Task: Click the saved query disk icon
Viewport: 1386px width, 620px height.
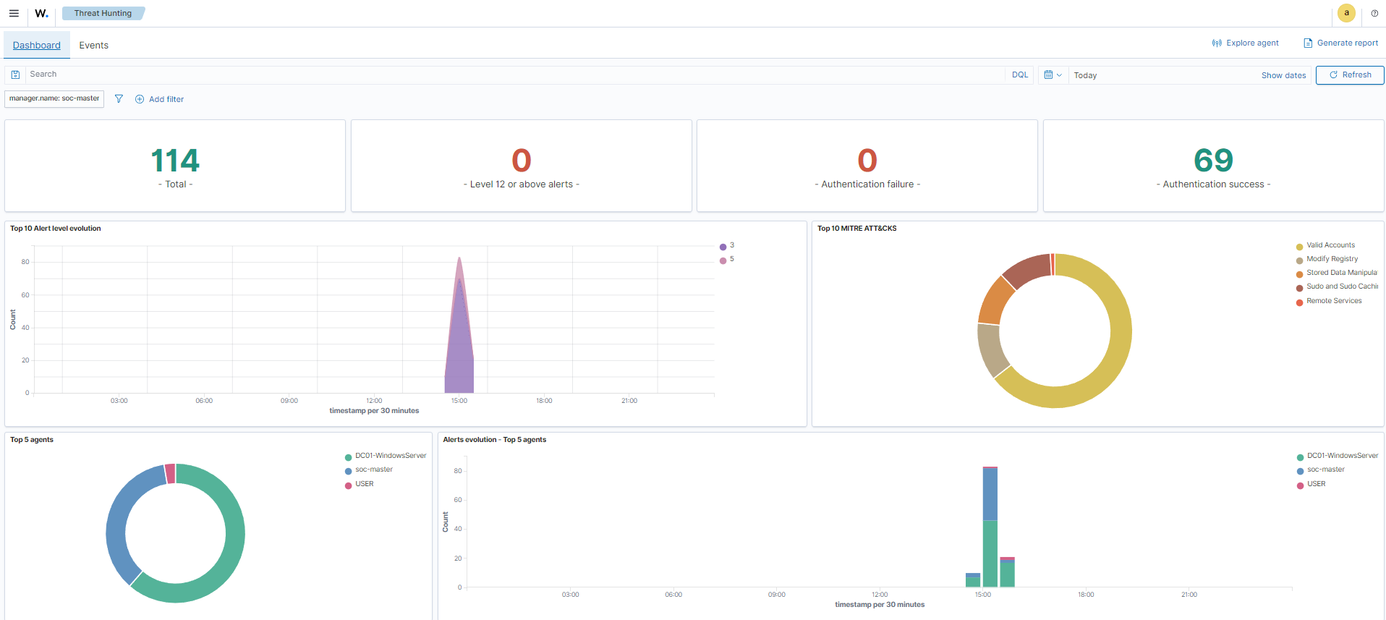Action: (15, 75)
